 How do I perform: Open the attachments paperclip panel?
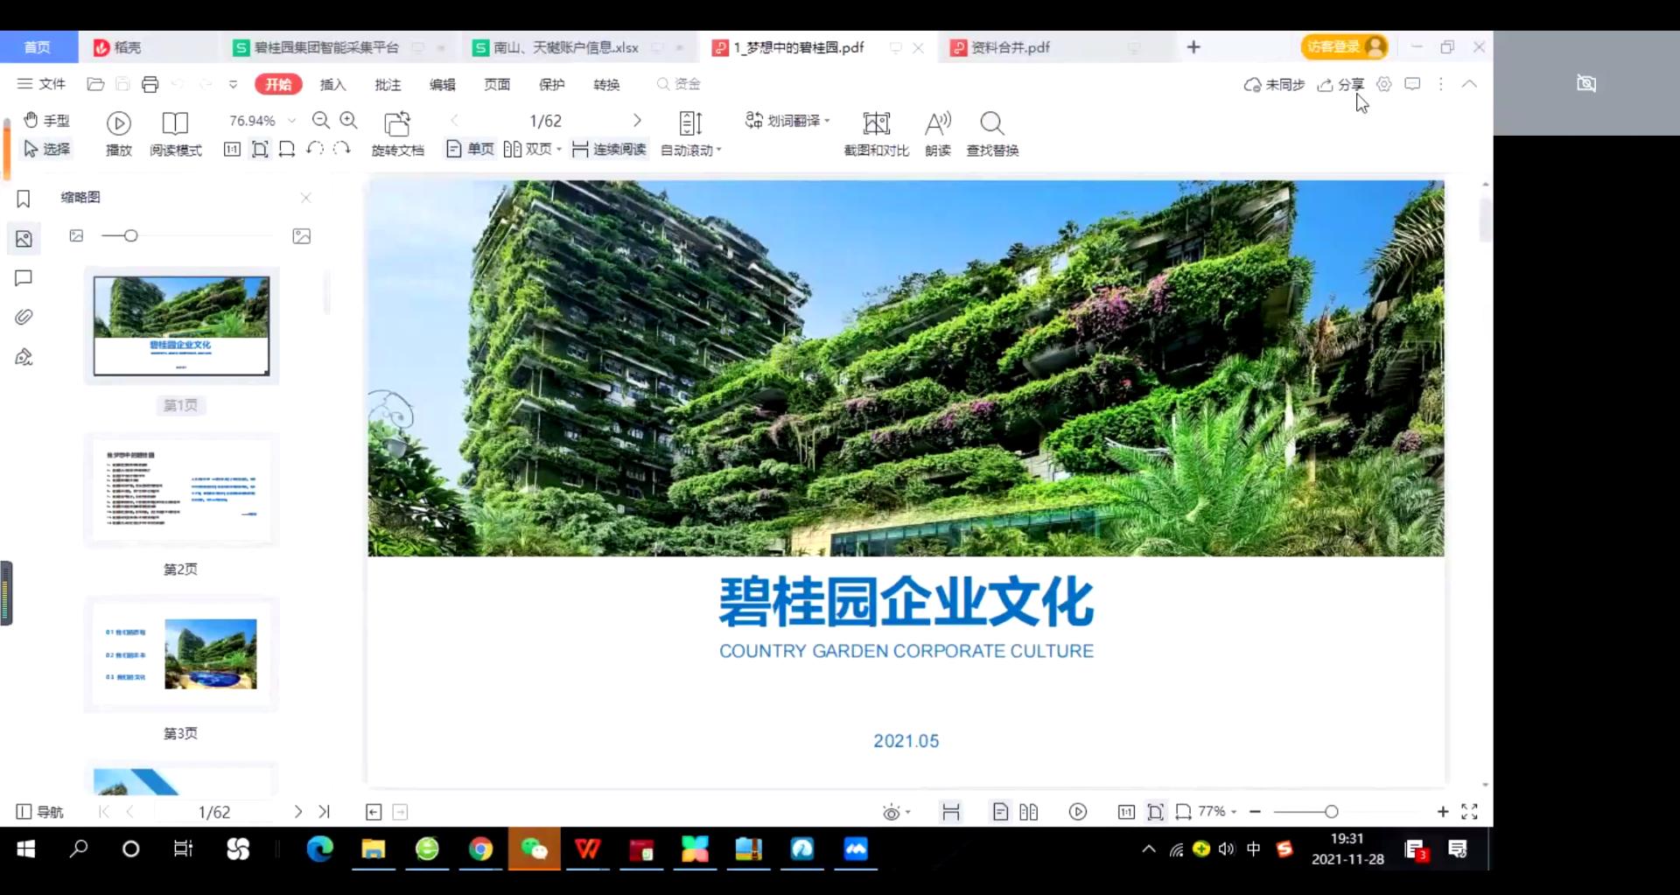coord(24,318)
